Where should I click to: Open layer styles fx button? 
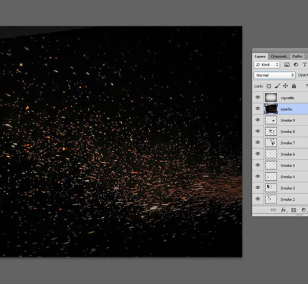point(283,210)
